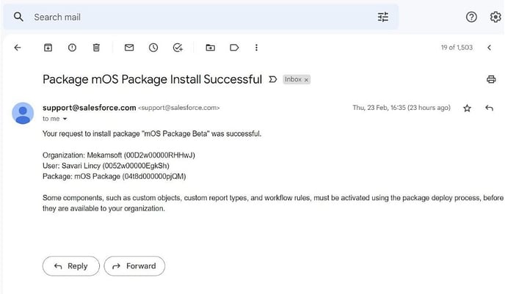Mark the email as unread
This screenshot has height=294, width=505.
coord(129,48)
